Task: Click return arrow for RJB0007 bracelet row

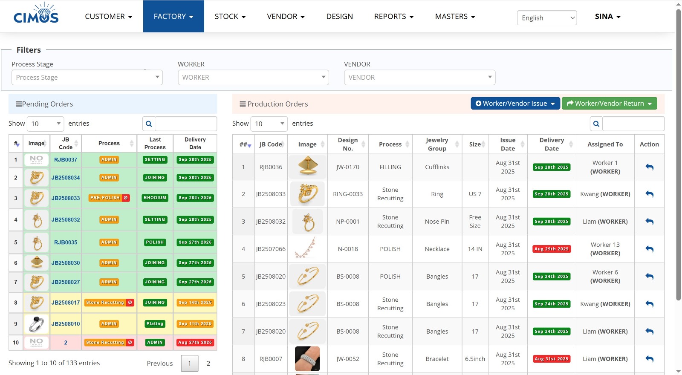Action: pos(649,359)
